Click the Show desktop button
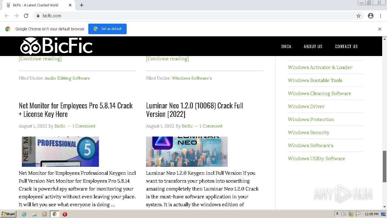This screenshot has height=218, width=387. point(384,214)
